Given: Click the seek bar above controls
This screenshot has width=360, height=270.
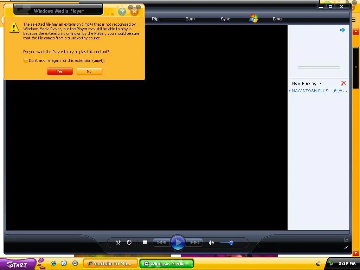Looking at the screenshot, I should tap(178, 233).
